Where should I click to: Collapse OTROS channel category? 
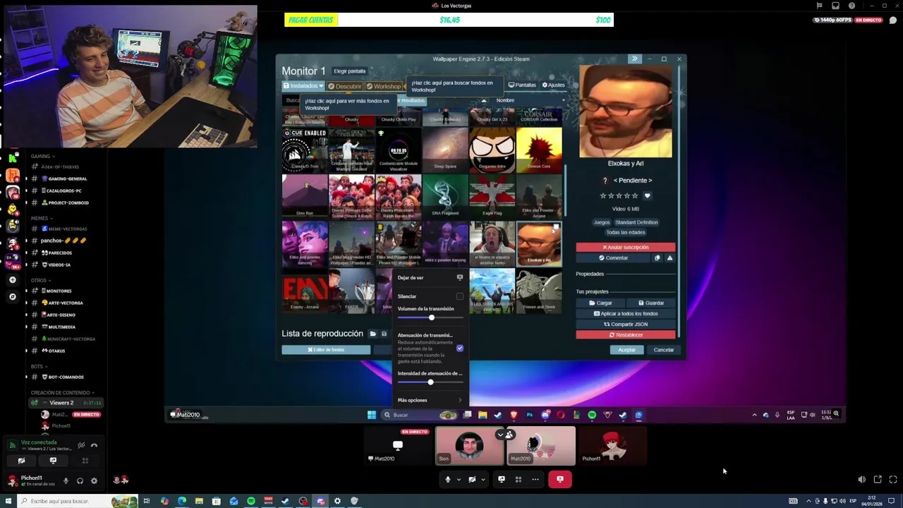[x=40, y=280]
